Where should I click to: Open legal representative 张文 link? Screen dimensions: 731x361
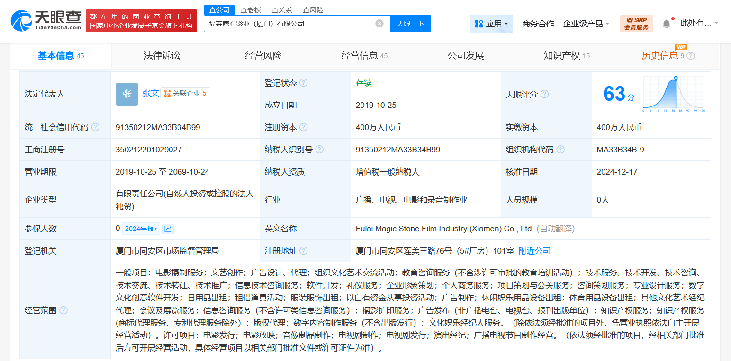(x=151, y=93)
